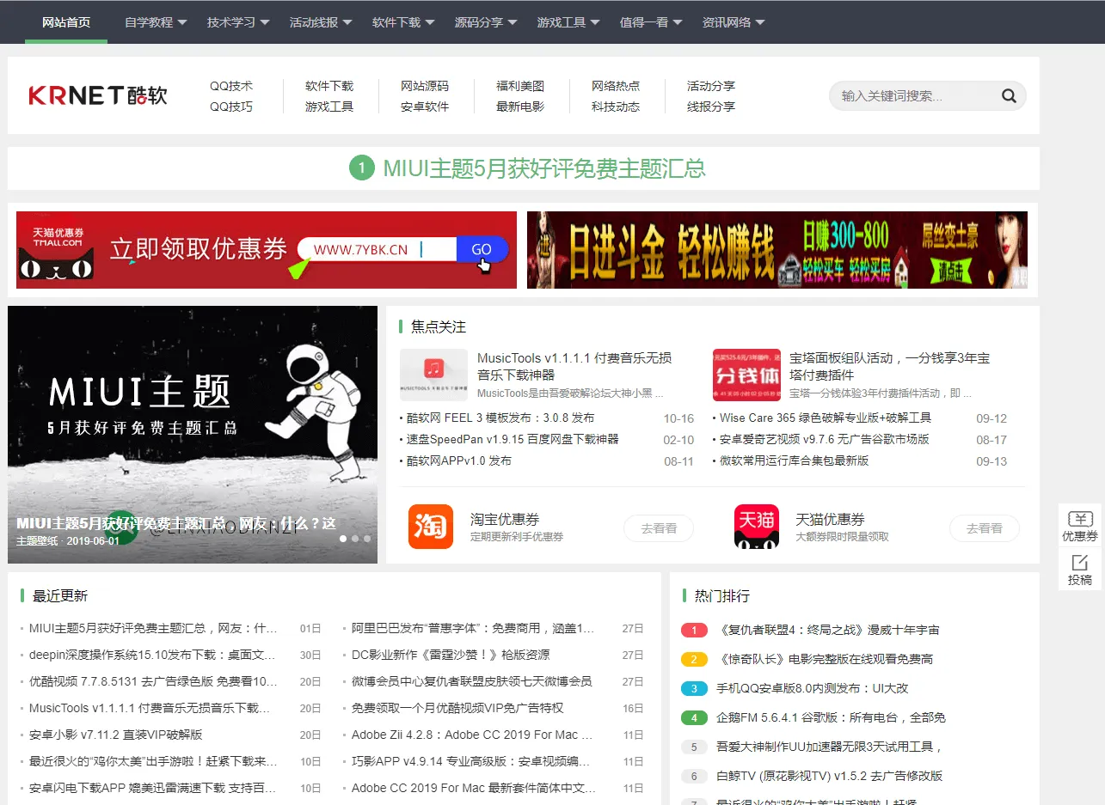Open hot rank 3 手机QQ安卓版8.0 article
This screenshot has height=805, width=1105.
(812, 688)
